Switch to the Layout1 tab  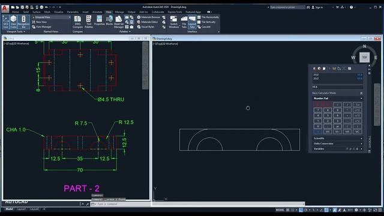(22, 209)
